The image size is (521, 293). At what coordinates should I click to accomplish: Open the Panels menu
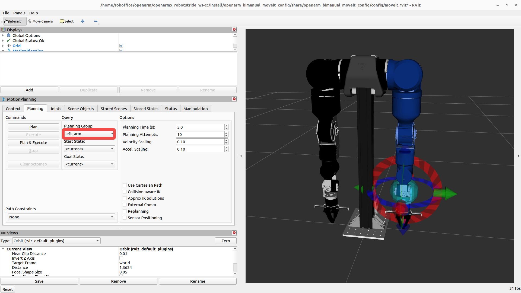(19, 13)
